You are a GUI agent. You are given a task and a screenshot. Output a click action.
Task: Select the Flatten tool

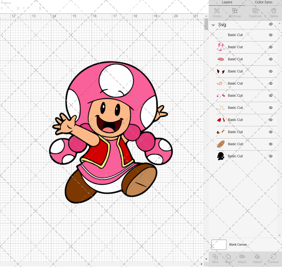257,258
